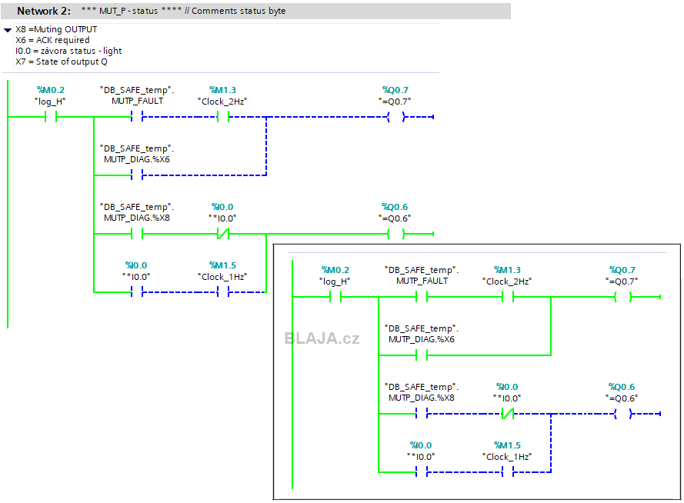Select the negated **I0.0 contact in upper diagram
This screenshot has width=684, height=503.
[x=223, y=234]
